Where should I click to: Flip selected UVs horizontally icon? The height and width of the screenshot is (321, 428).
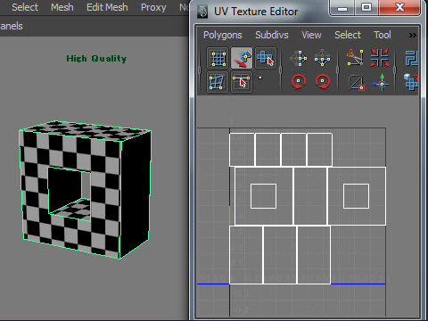point(299,58)
